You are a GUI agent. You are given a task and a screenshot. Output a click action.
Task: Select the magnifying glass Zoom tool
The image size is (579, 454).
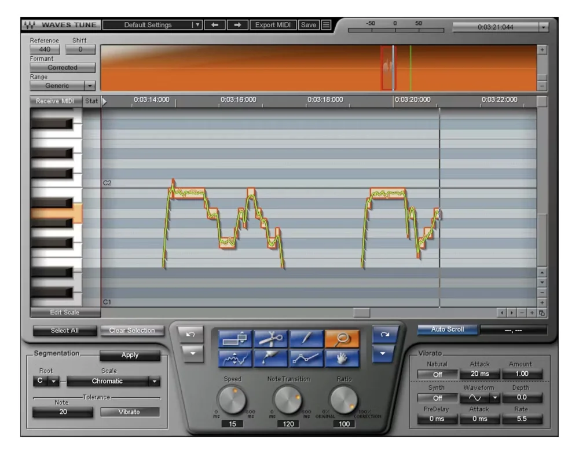(x=342, y=338)
